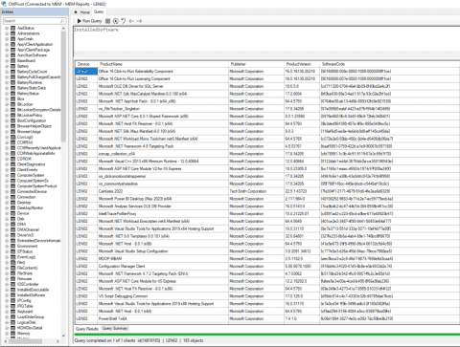Screen dimensions: 460x347
Task: Click the stop query square icon
Action: point(108,21)
